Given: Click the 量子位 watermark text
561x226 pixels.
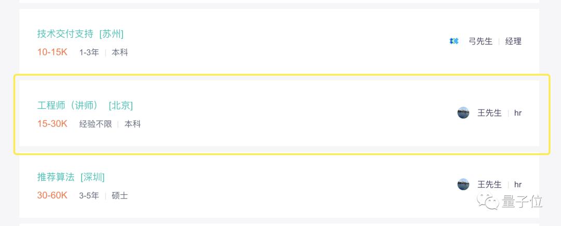Looking at the screenshot, I should 522,201.
